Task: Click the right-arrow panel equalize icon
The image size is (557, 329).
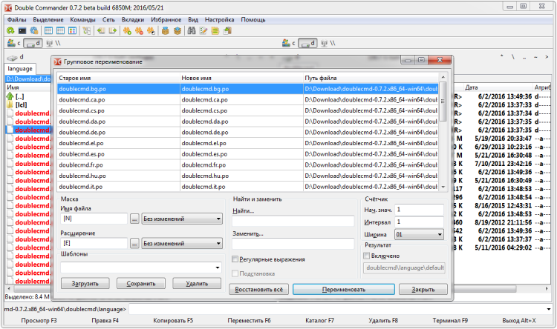Action: (x=113, y=31)
